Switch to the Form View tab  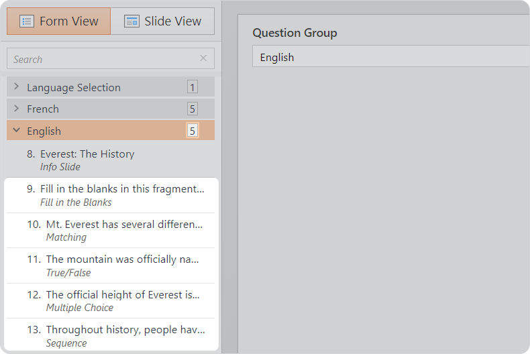pyautogui.click(x=58, y=21)
